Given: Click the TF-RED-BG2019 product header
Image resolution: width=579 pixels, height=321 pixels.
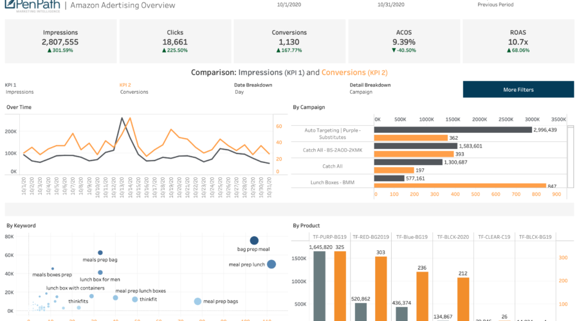Looking at the screenshot, I should (371, 237).
